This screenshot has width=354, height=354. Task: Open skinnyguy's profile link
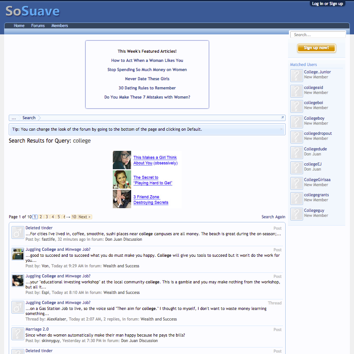pyautogui.click(x=51, y=341)
